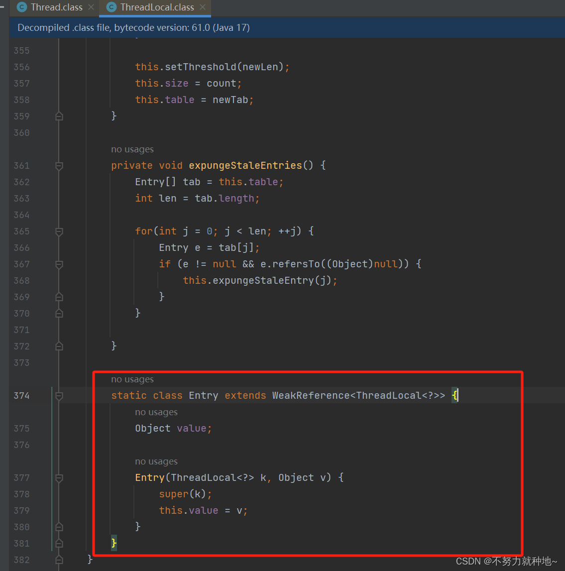
Task: Collapse the expungeStaleEntries method
Action: 59,165
